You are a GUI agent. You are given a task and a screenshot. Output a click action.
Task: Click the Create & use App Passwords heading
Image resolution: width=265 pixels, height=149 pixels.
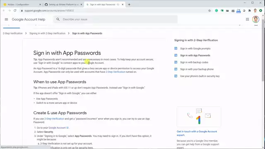[60, 113]
